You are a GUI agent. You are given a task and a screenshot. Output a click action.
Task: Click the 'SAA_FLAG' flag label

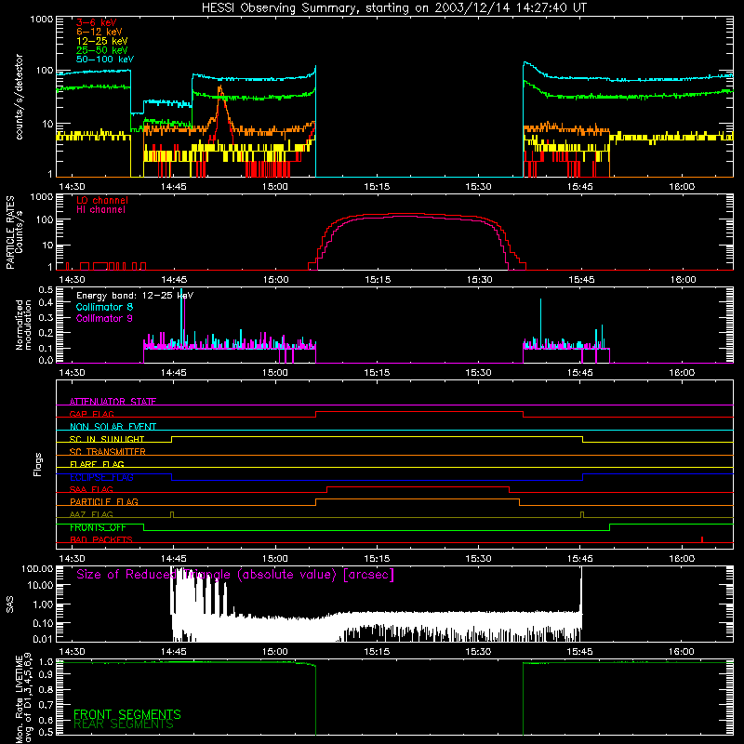[91, 489]
